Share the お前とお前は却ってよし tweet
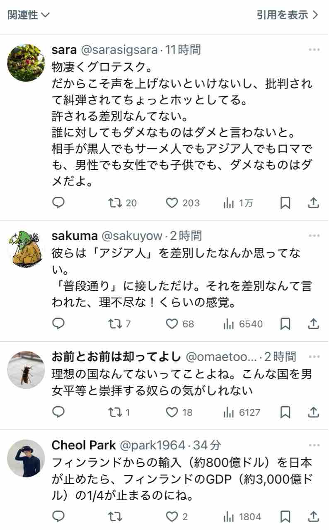 point(314,412)
